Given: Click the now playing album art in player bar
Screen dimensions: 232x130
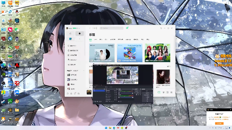Looking at the screenshot, I should 89,92.
